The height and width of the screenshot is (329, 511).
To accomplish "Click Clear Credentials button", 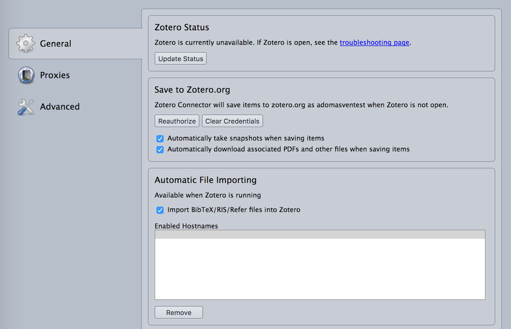I will (x=232, y=121).
